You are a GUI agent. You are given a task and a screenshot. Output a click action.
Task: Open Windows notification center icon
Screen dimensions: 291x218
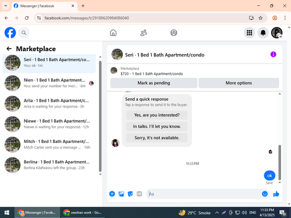tap(283, 213)
